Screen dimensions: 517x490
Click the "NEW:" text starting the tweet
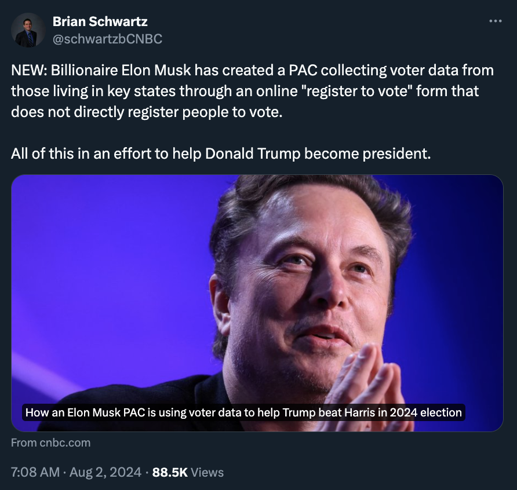28,70
